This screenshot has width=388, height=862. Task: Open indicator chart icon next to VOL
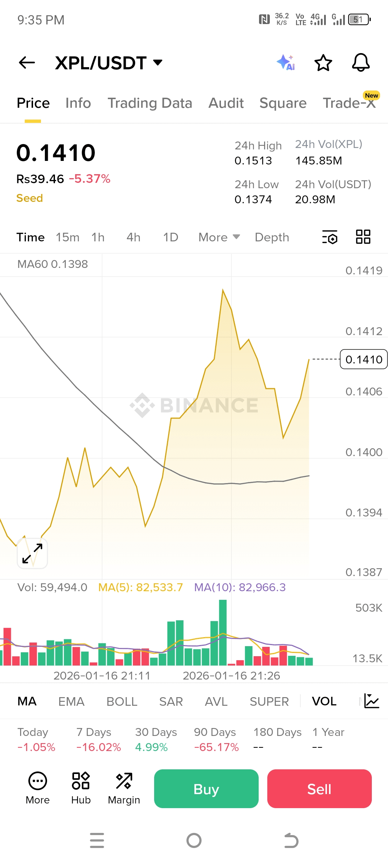[x=371, y=701]
